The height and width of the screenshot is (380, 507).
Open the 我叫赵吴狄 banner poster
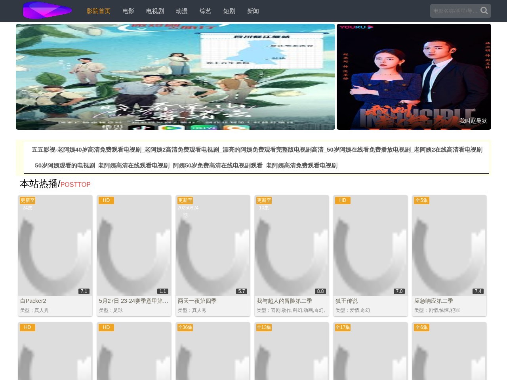click(414, 77)
